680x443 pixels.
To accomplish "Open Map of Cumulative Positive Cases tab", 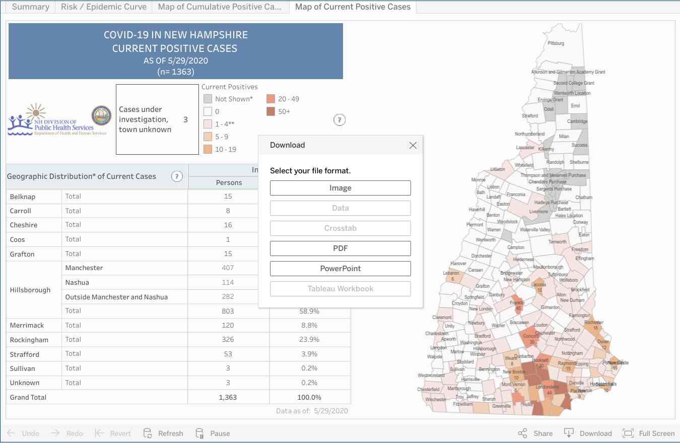I will pyautogui.click(x=220, y=7).
